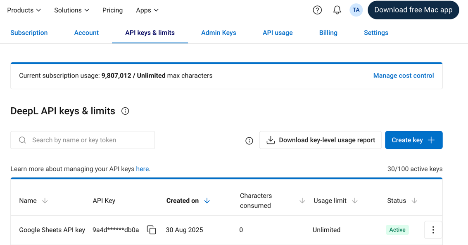Viewport: 468px width, 245px height.
Task: Sort by Status column arrow
Action: (x=414, y=201)
